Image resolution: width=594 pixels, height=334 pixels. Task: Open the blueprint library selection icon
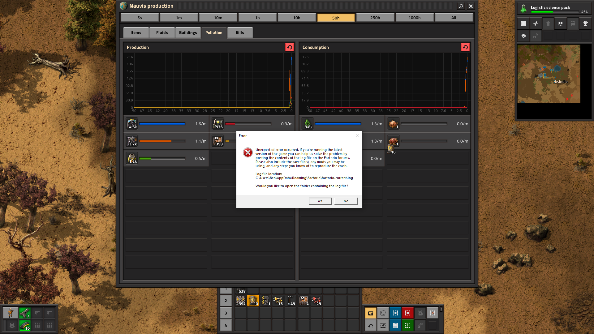click(523, 24)
